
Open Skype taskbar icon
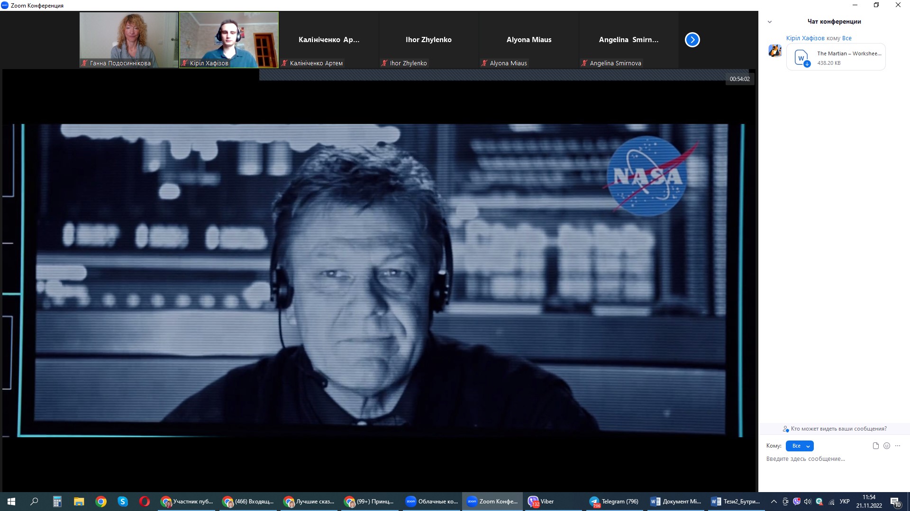click(x=123, y=502)
